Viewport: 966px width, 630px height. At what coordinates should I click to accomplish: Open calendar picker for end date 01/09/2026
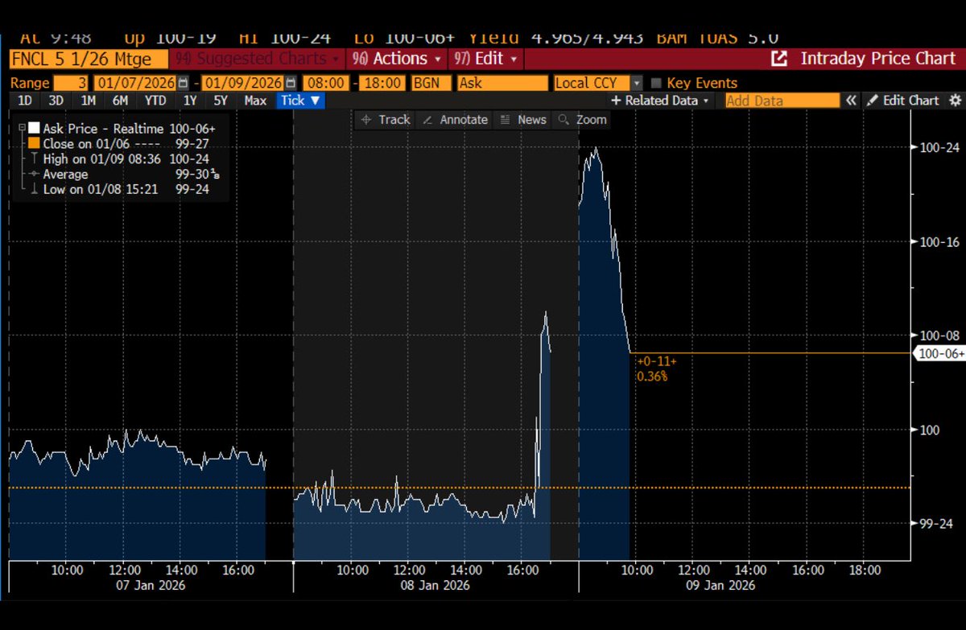tap(291, 83)
